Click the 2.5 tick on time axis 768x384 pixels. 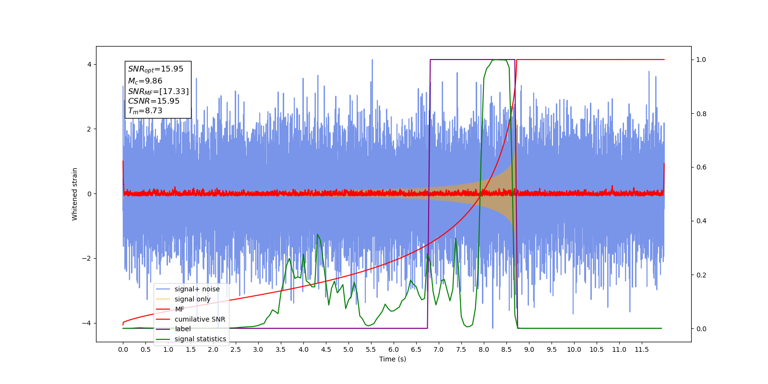(236, 349)
